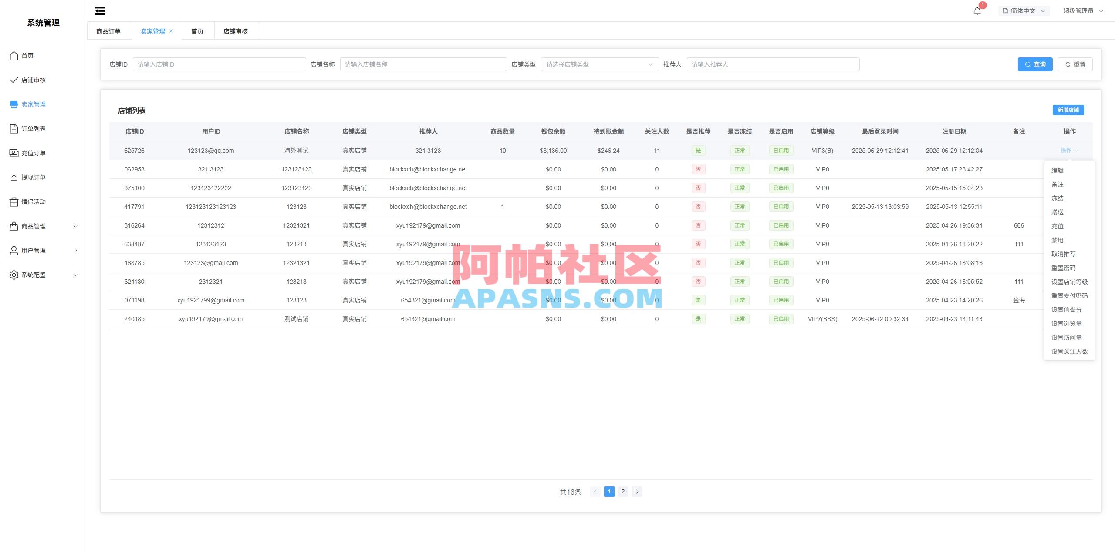Viewport: 1115px width, 553px height.
Task: Open 店铺审核 from the sidebar
Action: pyautogui.click(x=33, y=80)
